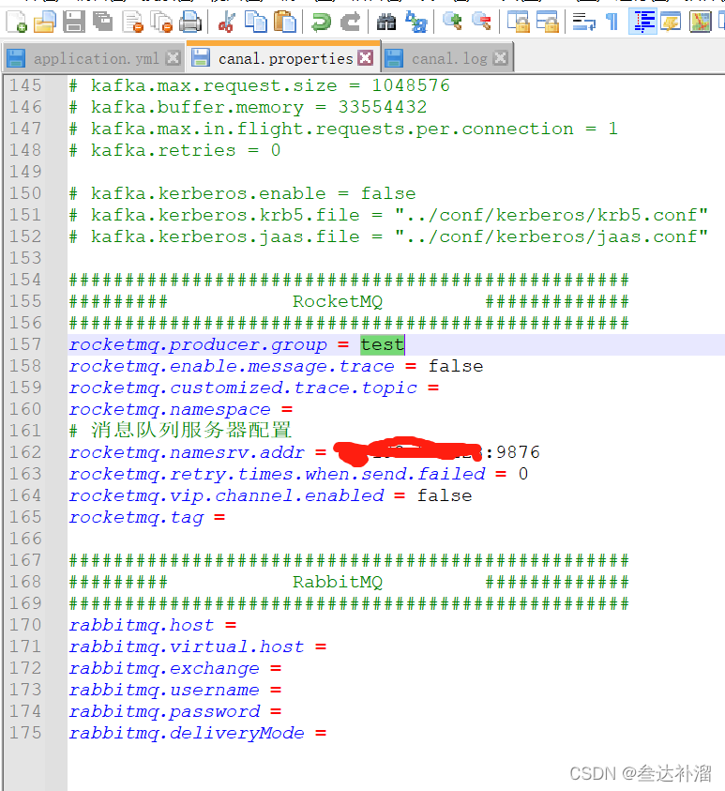The width and height of the screenshot is (725, 791).
Task: Click the Close All documents icon
Action: 162,23
